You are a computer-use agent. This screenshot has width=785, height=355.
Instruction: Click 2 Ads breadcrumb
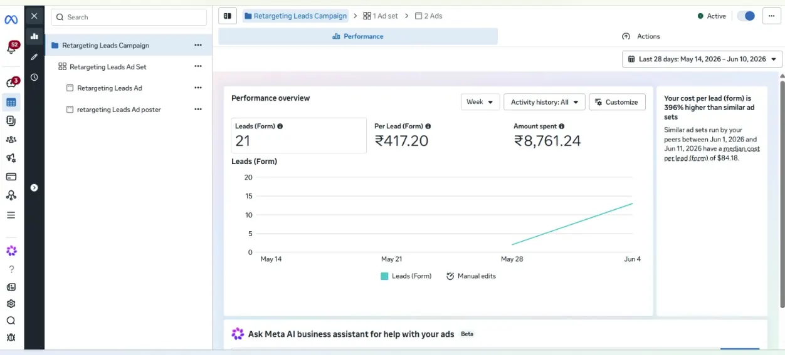pyautogui.click(x=428, y=16)
